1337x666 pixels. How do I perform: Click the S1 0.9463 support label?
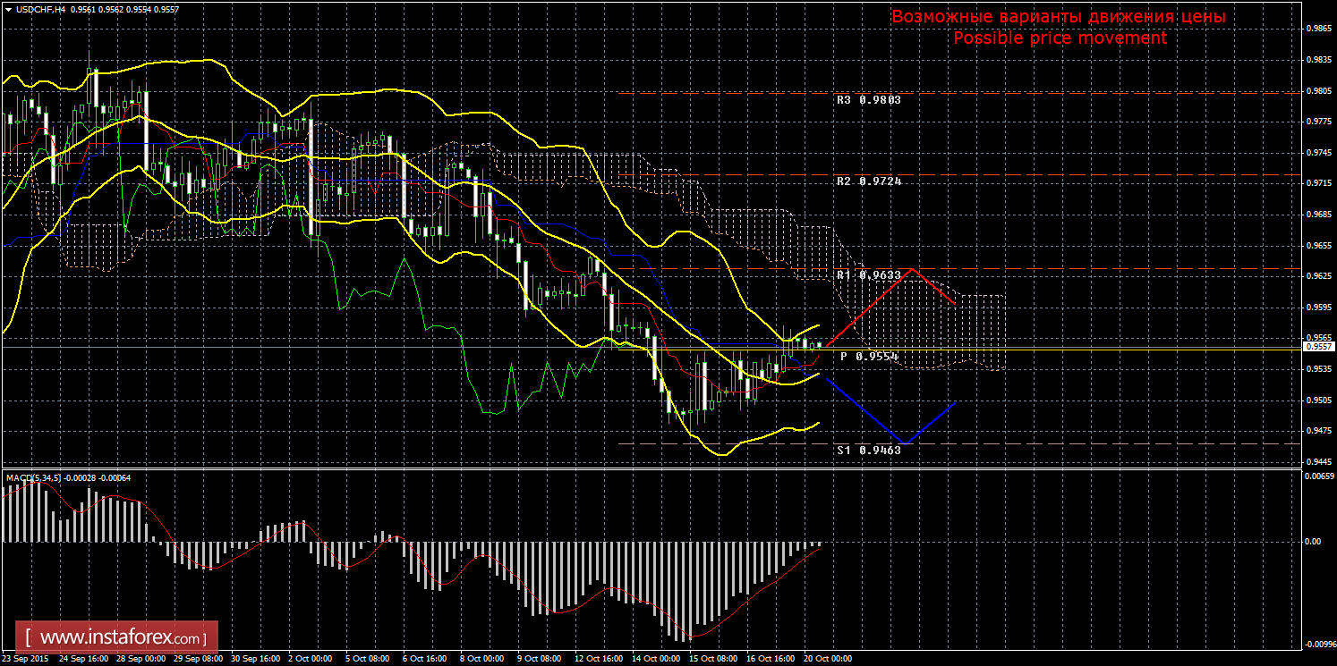[x=868, y=451]
